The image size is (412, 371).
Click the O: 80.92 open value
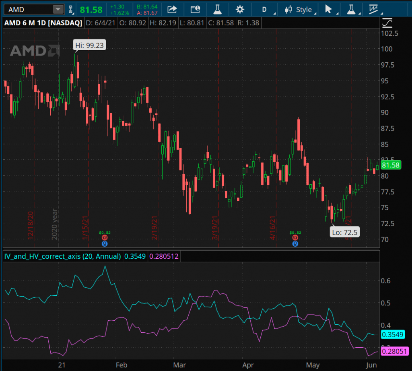coord(133,23)
